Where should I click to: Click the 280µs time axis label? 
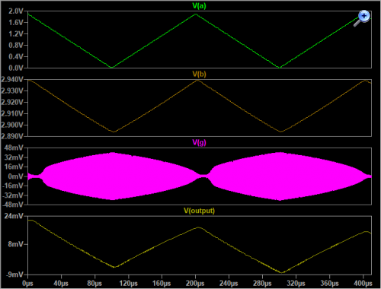[262, 284]
